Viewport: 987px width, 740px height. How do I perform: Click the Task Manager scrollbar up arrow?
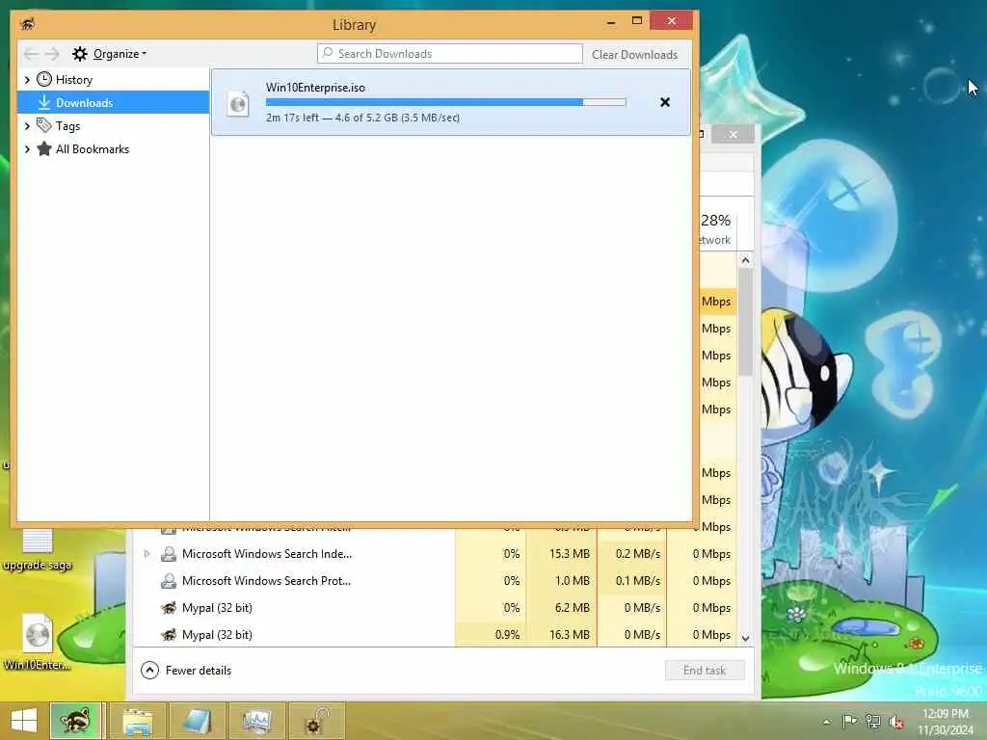(745, 260)
